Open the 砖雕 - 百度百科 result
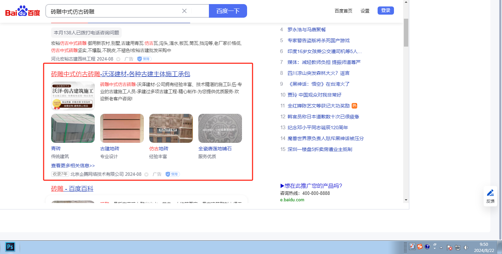 (72, 189)
